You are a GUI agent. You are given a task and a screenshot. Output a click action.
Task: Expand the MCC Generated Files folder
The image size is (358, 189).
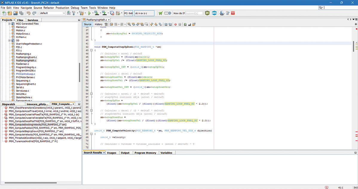(x=9, y=24)
